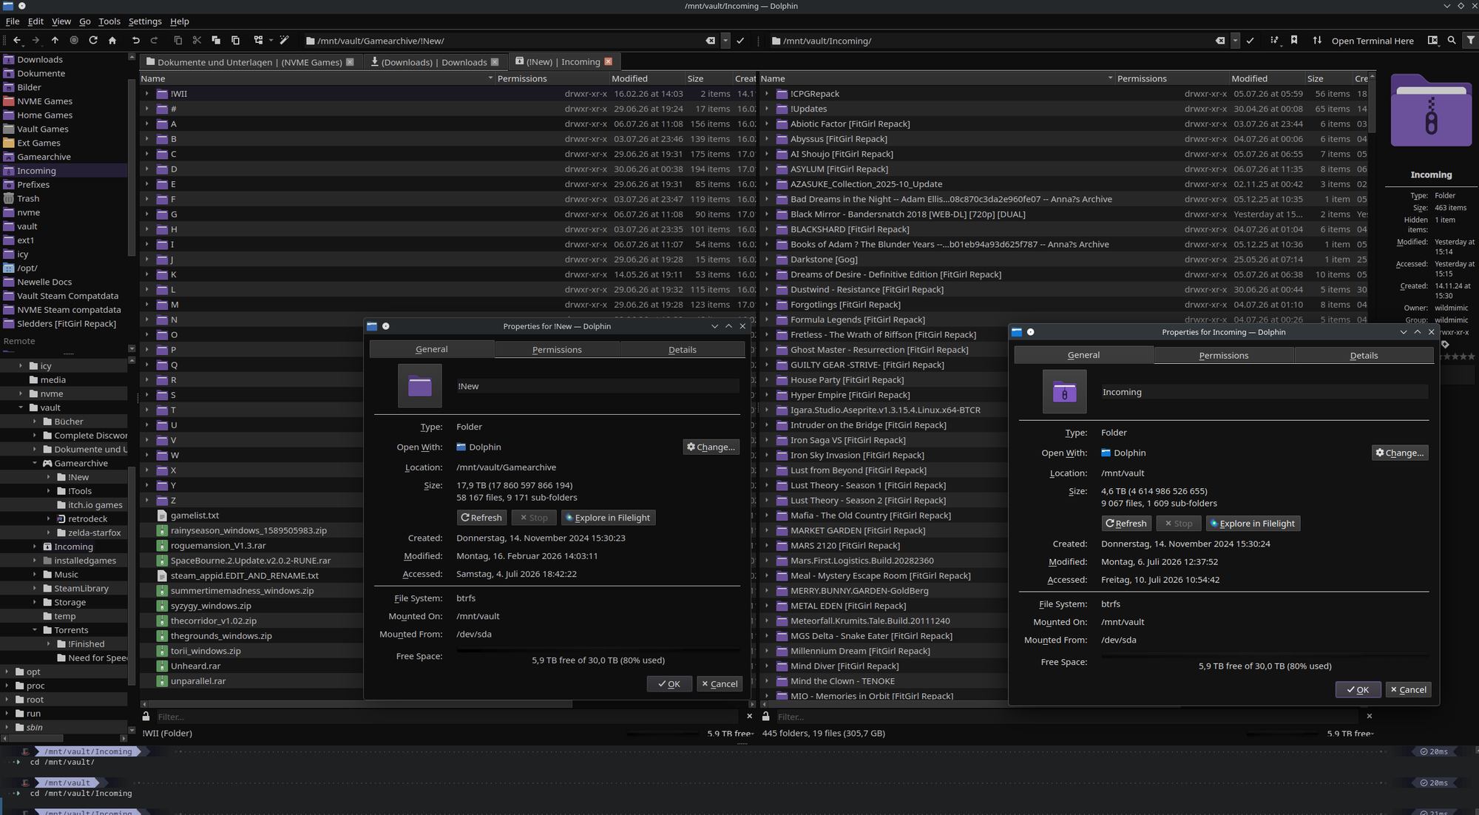Open the Tools menu
1479x815 pixels.
coord(109,21)
